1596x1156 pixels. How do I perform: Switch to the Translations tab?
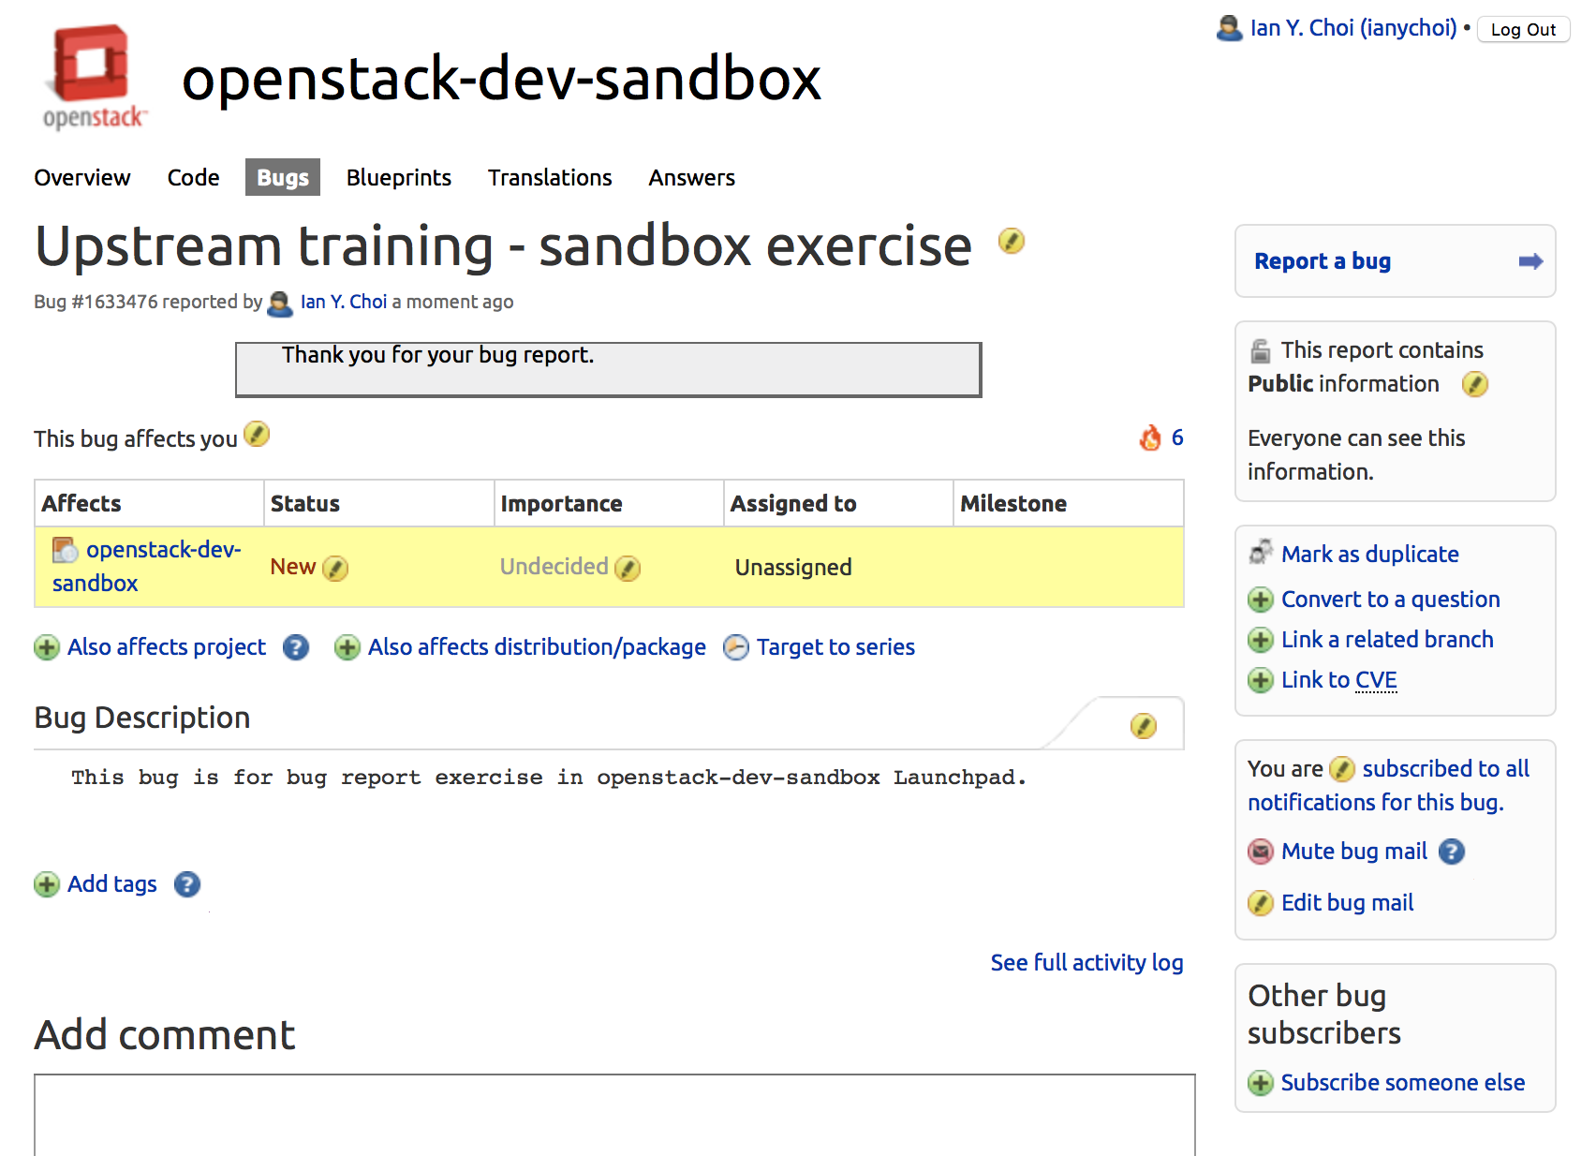pyautogui.click(x=550, y=178)
